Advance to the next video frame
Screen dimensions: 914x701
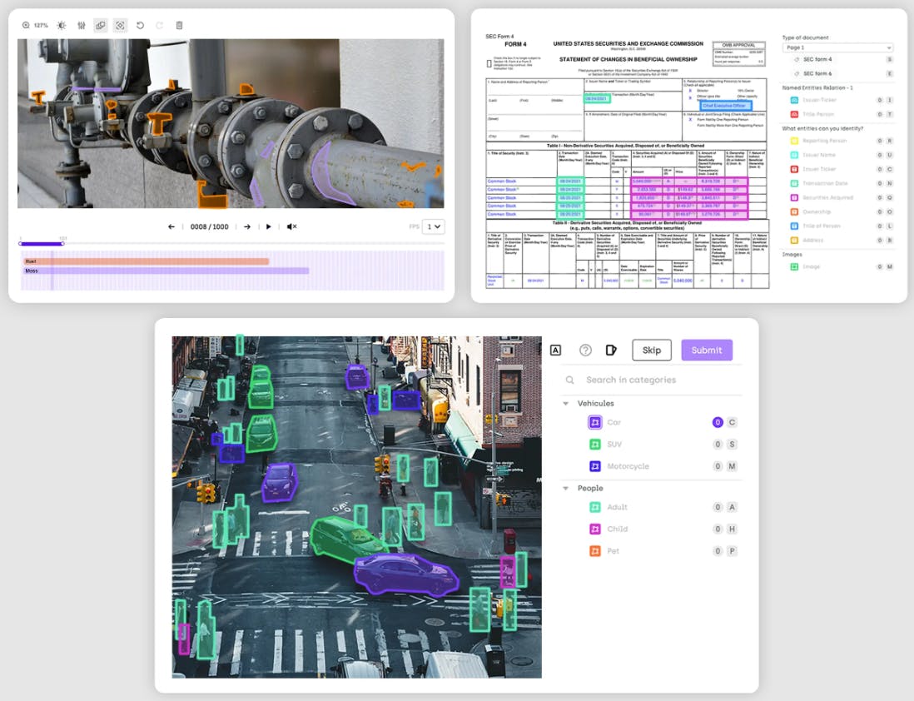click(247, 226)
